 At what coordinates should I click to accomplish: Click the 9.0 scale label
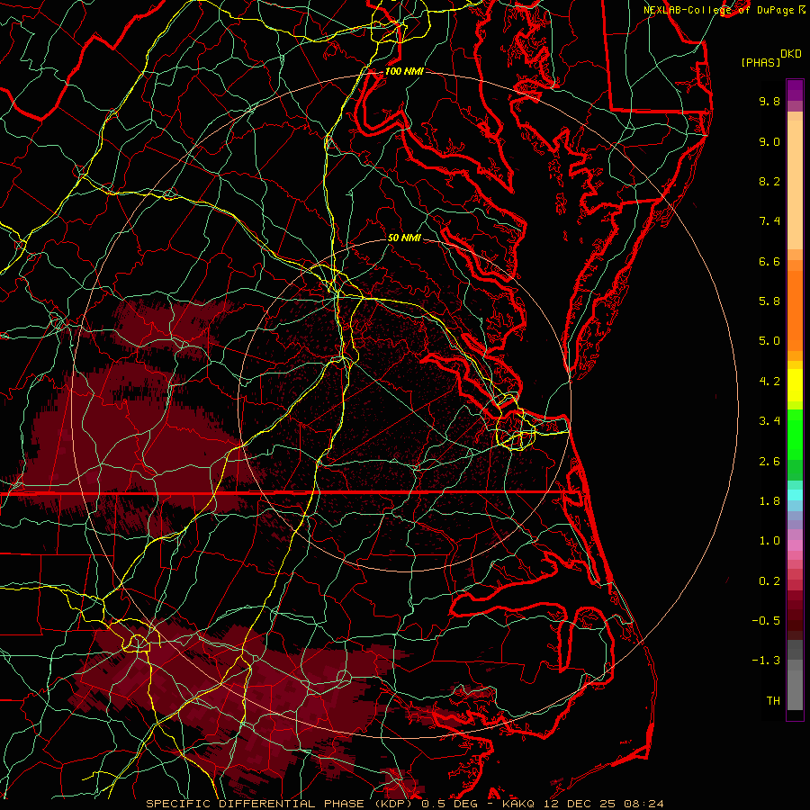(x=769, y=141)
